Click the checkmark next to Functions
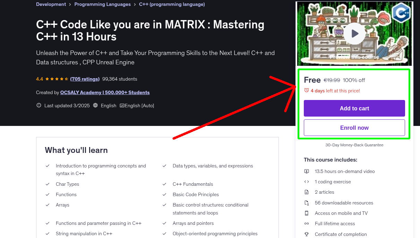Image resolution: width=420 pixels, height=238 pixels. click(x=48, y=194)
